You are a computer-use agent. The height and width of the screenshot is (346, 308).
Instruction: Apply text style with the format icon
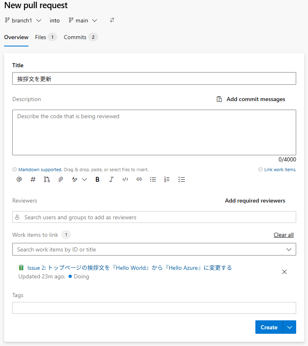(75, 179)
